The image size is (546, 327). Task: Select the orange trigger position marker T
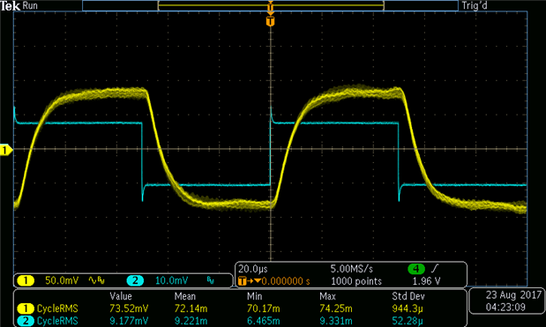tap(270, 21)
